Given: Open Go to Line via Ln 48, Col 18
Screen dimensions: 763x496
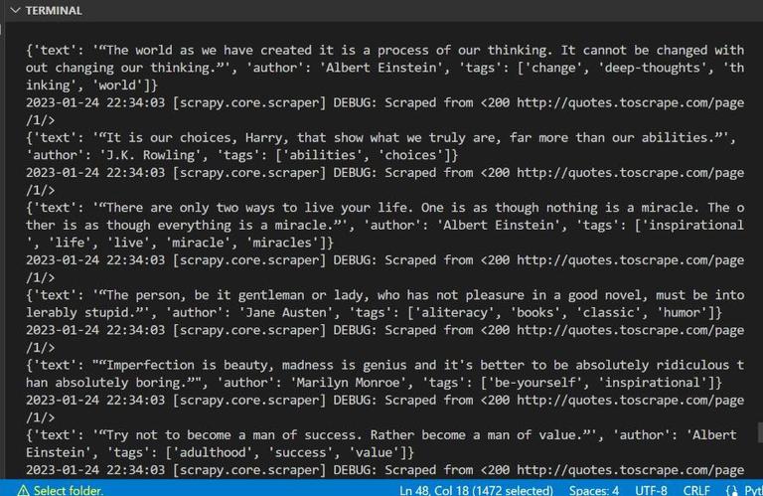Looking at the screenshot, I should (x=476, y=490).
